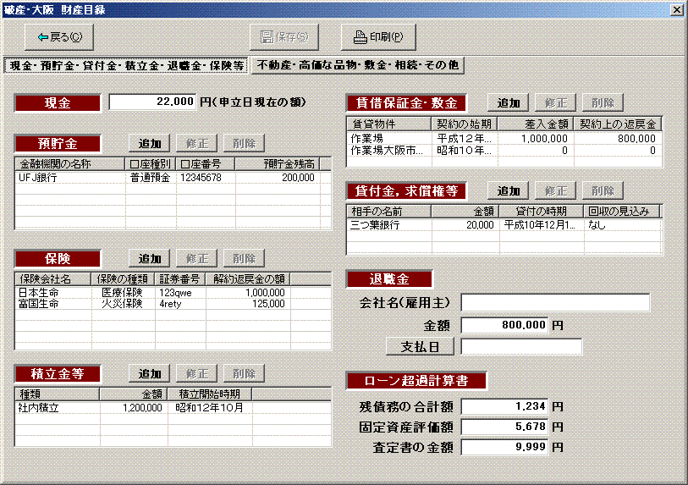This screenshot has width=688, height=485.
Task: Click the 会社名(雇用主) text field
Action: pos(555,303)
